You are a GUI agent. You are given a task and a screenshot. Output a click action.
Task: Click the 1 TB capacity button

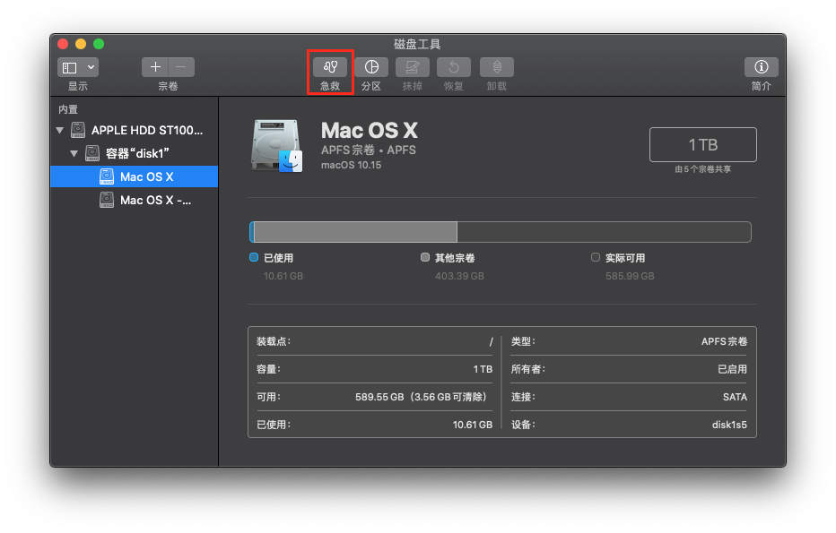(x=702, y=144)
